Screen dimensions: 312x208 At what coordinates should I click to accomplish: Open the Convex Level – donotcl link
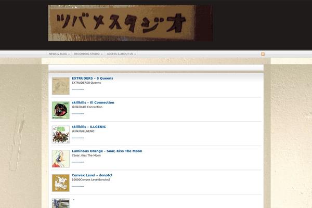pos(92,175)
